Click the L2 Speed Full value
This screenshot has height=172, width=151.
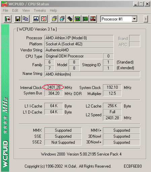tap(112, 112)
